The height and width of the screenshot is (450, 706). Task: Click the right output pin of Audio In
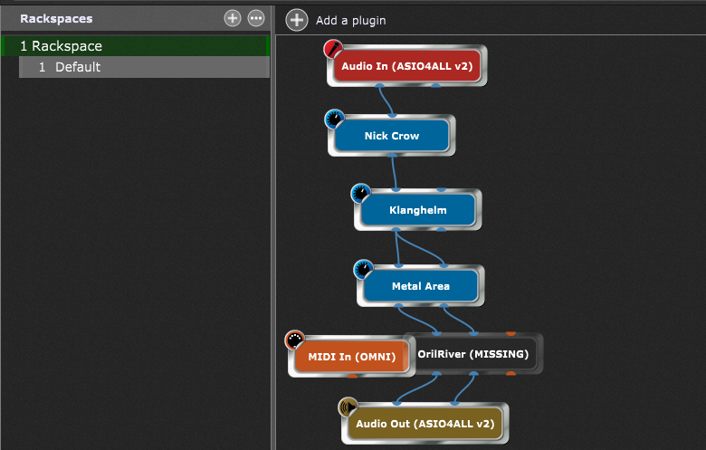(x=435, y=85)
